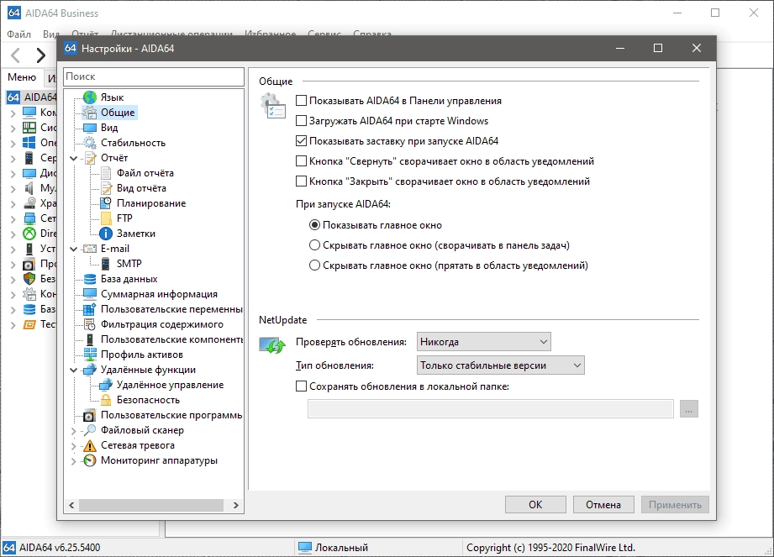Click the Поиск search field

click(x=154, y=76)
